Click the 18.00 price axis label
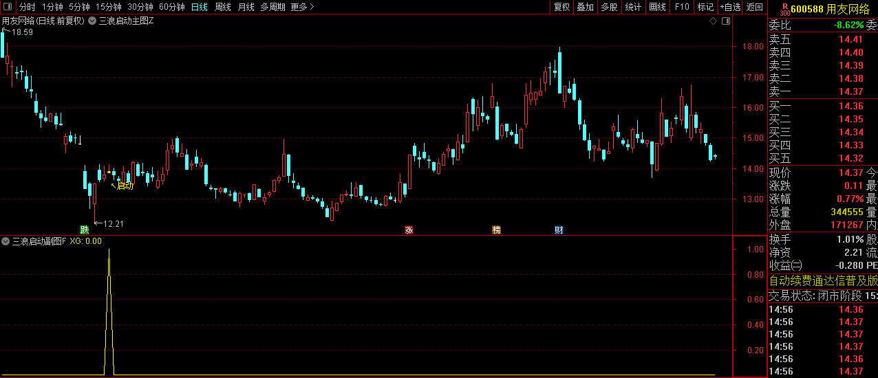 [753, 47]
